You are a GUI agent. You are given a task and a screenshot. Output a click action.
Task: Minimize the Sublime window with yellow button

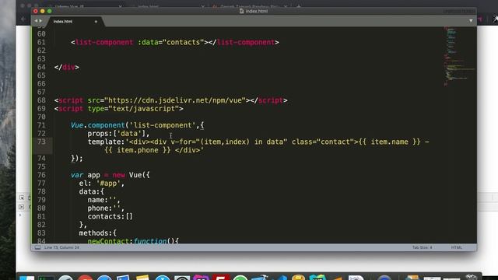click(x=43, y=11)
